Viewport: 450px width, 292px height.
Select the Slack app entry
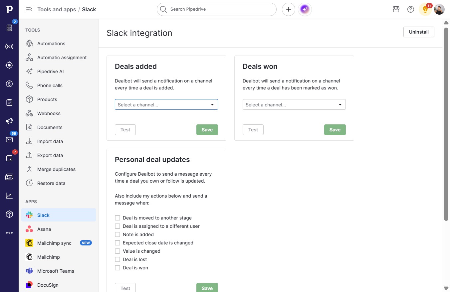pyautogui.click(x=59, y=215)
